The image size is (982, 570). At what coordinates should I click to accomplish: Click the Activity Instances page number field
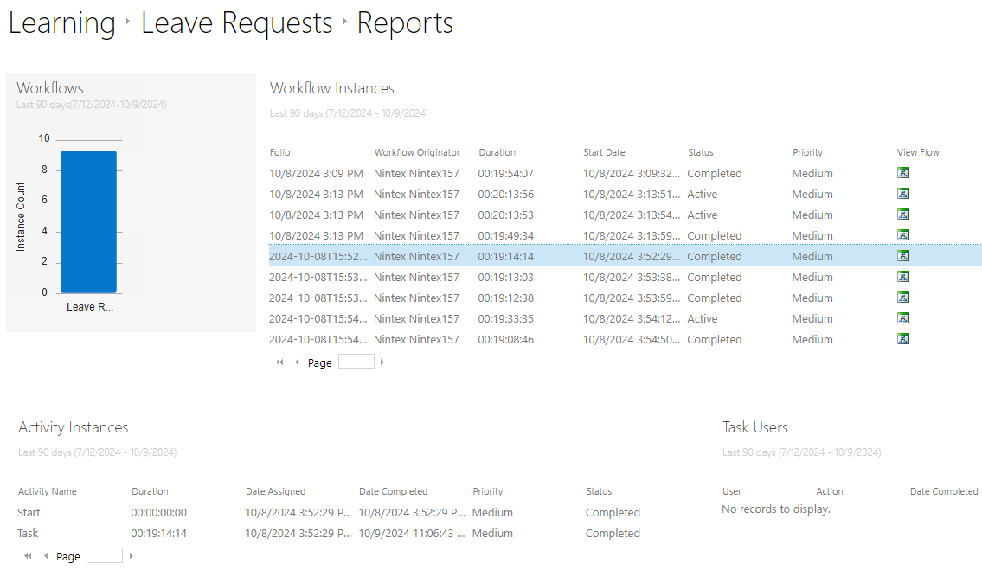[105, 555]
